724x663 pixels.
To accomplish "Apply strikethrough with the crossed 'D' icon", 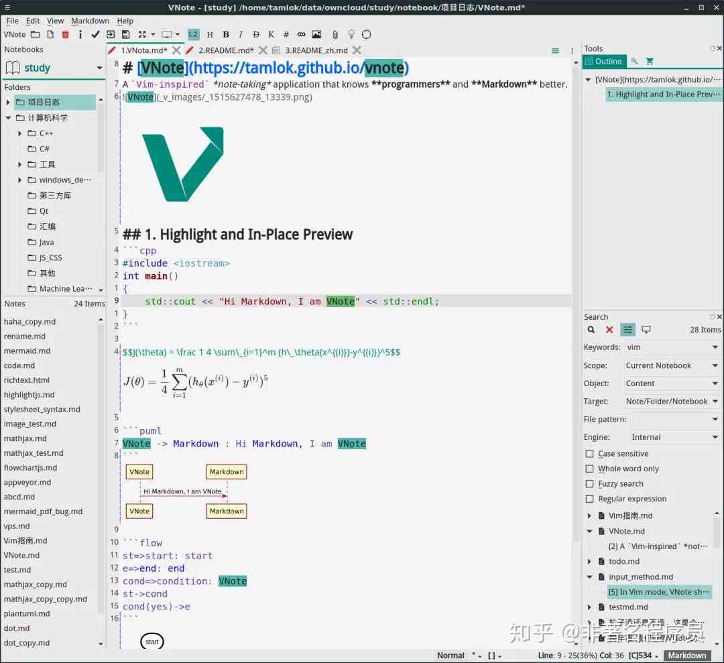I will (x=256, y=34).
